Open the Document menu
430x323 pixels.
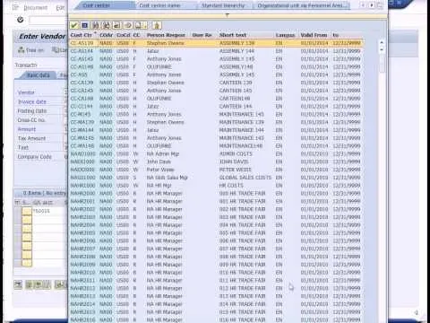point(35,7)
